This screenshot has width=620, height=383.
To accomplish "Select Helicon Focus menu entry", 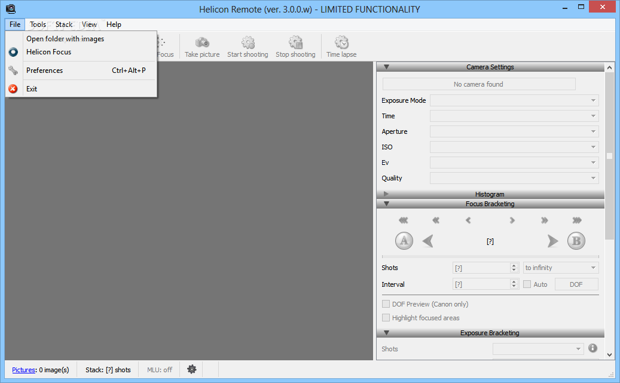I will tap(81, 52).
